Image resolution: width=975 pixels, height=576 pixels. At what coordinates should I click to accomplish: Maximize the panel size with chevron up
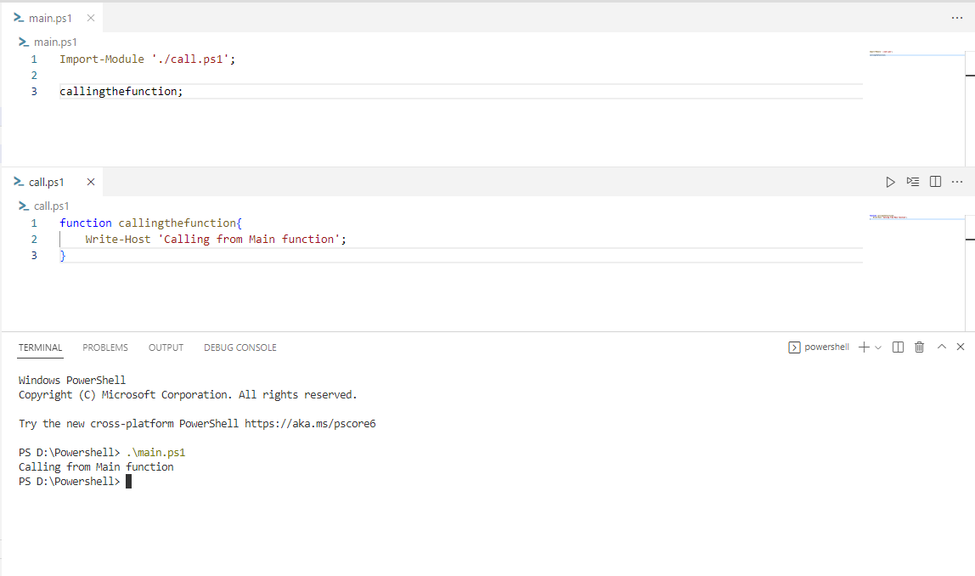(941, 347)
